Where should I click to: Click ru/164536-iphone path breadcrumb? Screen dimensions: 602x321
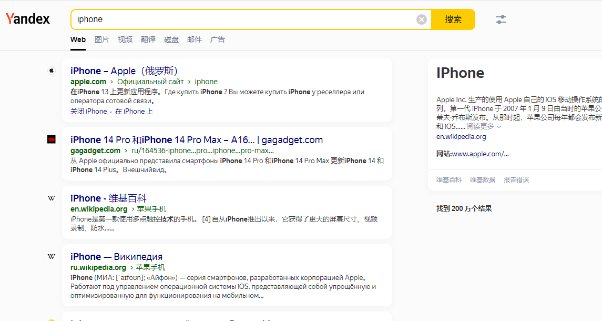tap(203, 151)
